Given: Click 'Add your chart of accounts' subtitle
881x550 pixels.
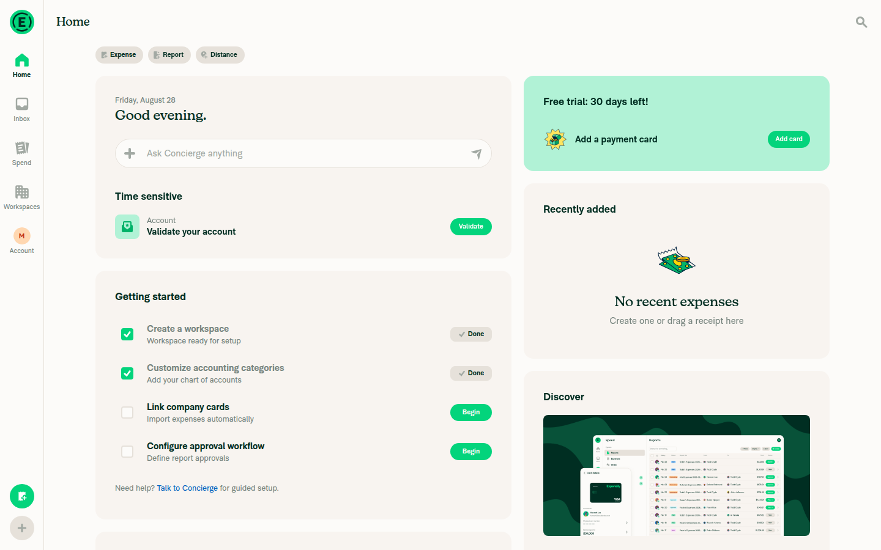Looking at the screenshot, I should point(194,380).
